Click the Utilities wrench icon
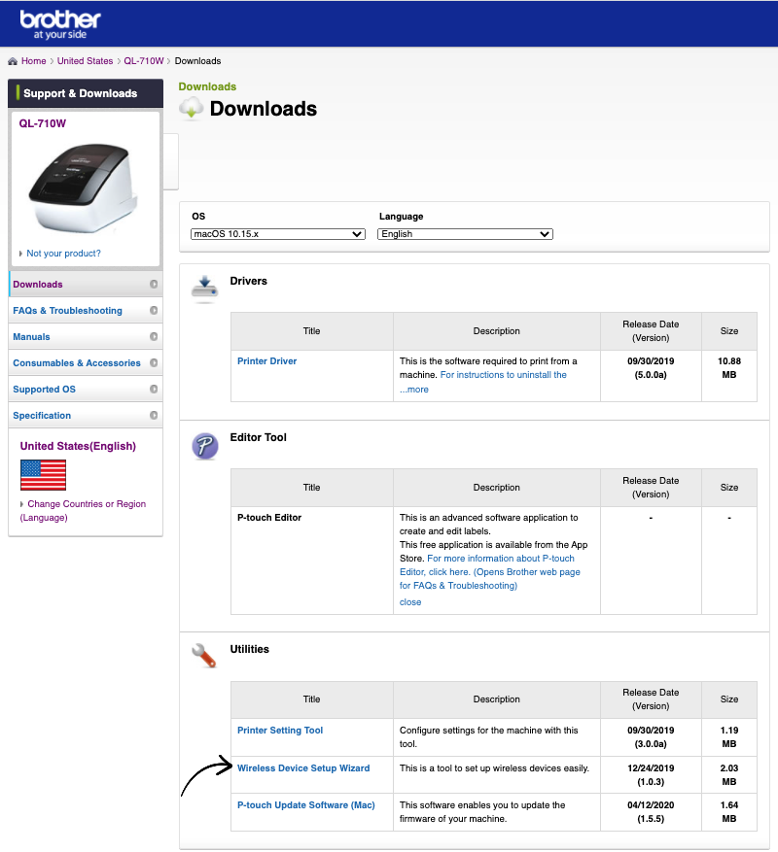 pos(204,656)
